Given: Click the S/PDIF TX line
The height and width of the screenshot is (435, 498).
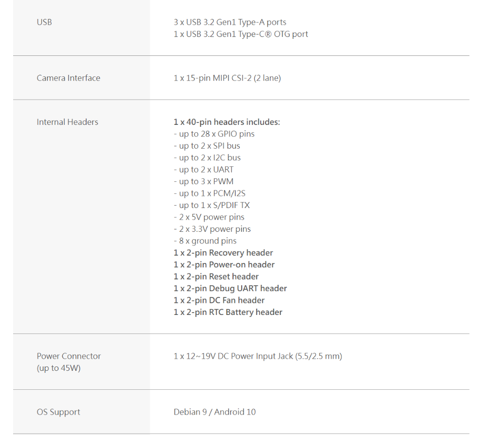Looking at the screenshot, I should pos(212,206).
